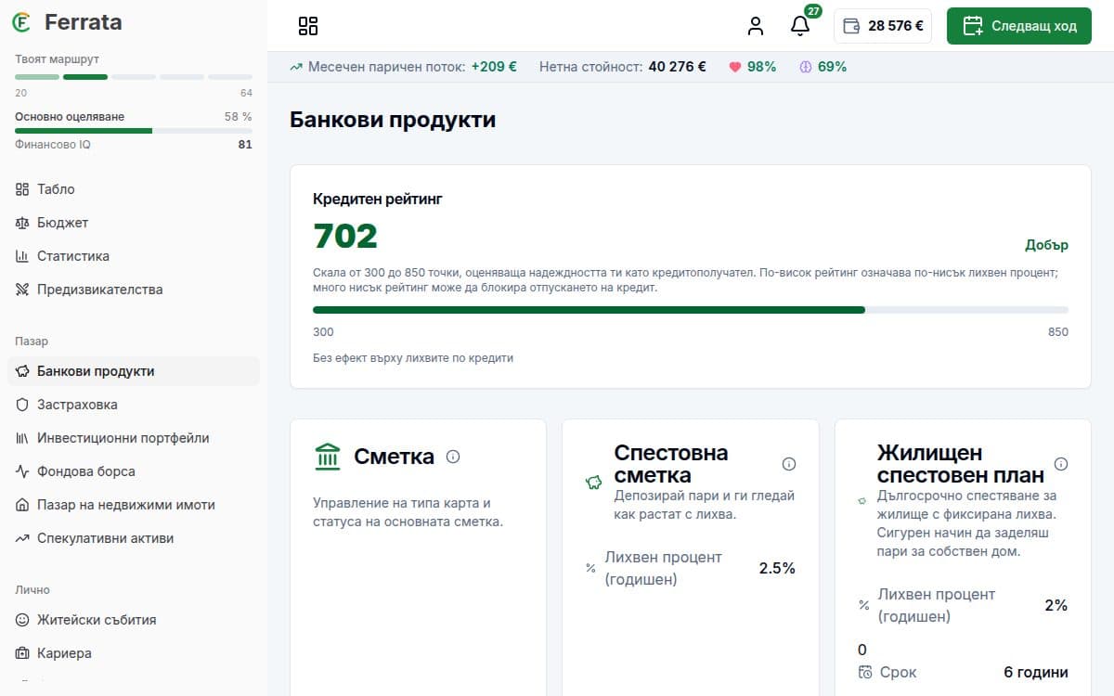Go to Спекулативни активи
Viewport: 1114px width, 696px height.
click(134, 538)
